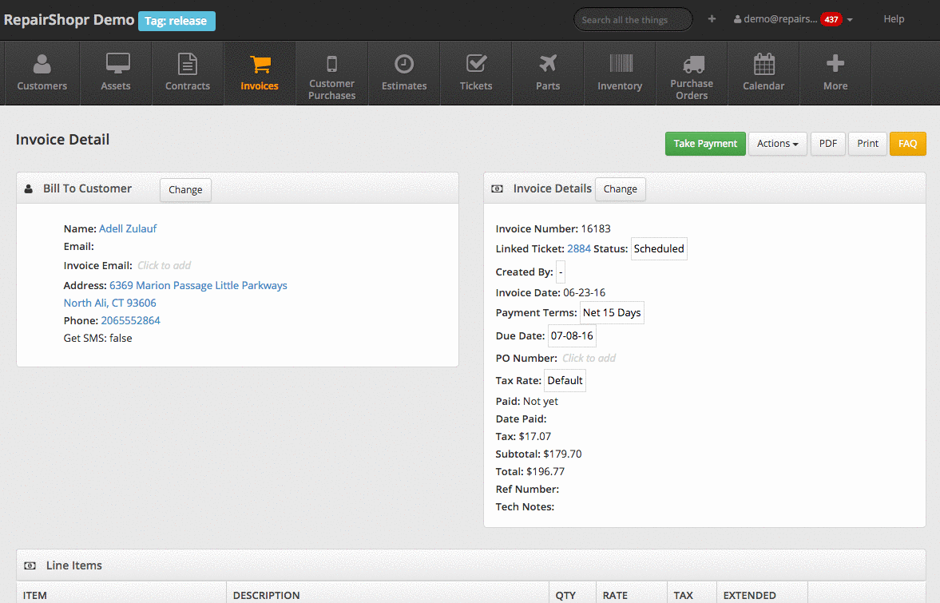Expand the More navigation menu

click(835, 73)
